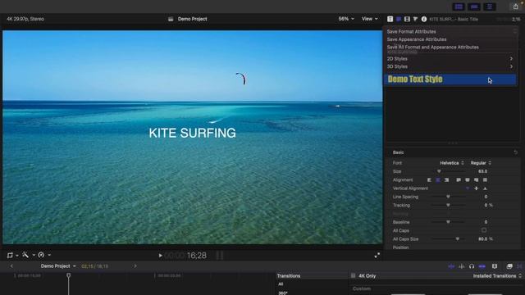
Task: Align text center
Action: click(438, 180)
